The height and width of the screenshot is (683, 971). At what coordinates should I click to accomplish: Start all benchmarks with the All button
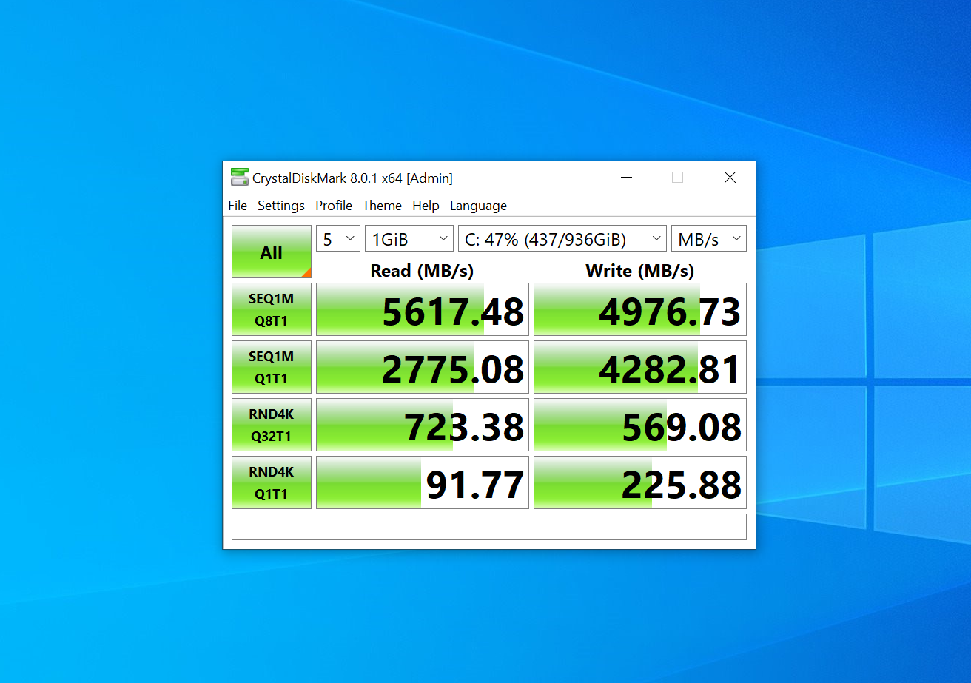[x=272, y=252]
